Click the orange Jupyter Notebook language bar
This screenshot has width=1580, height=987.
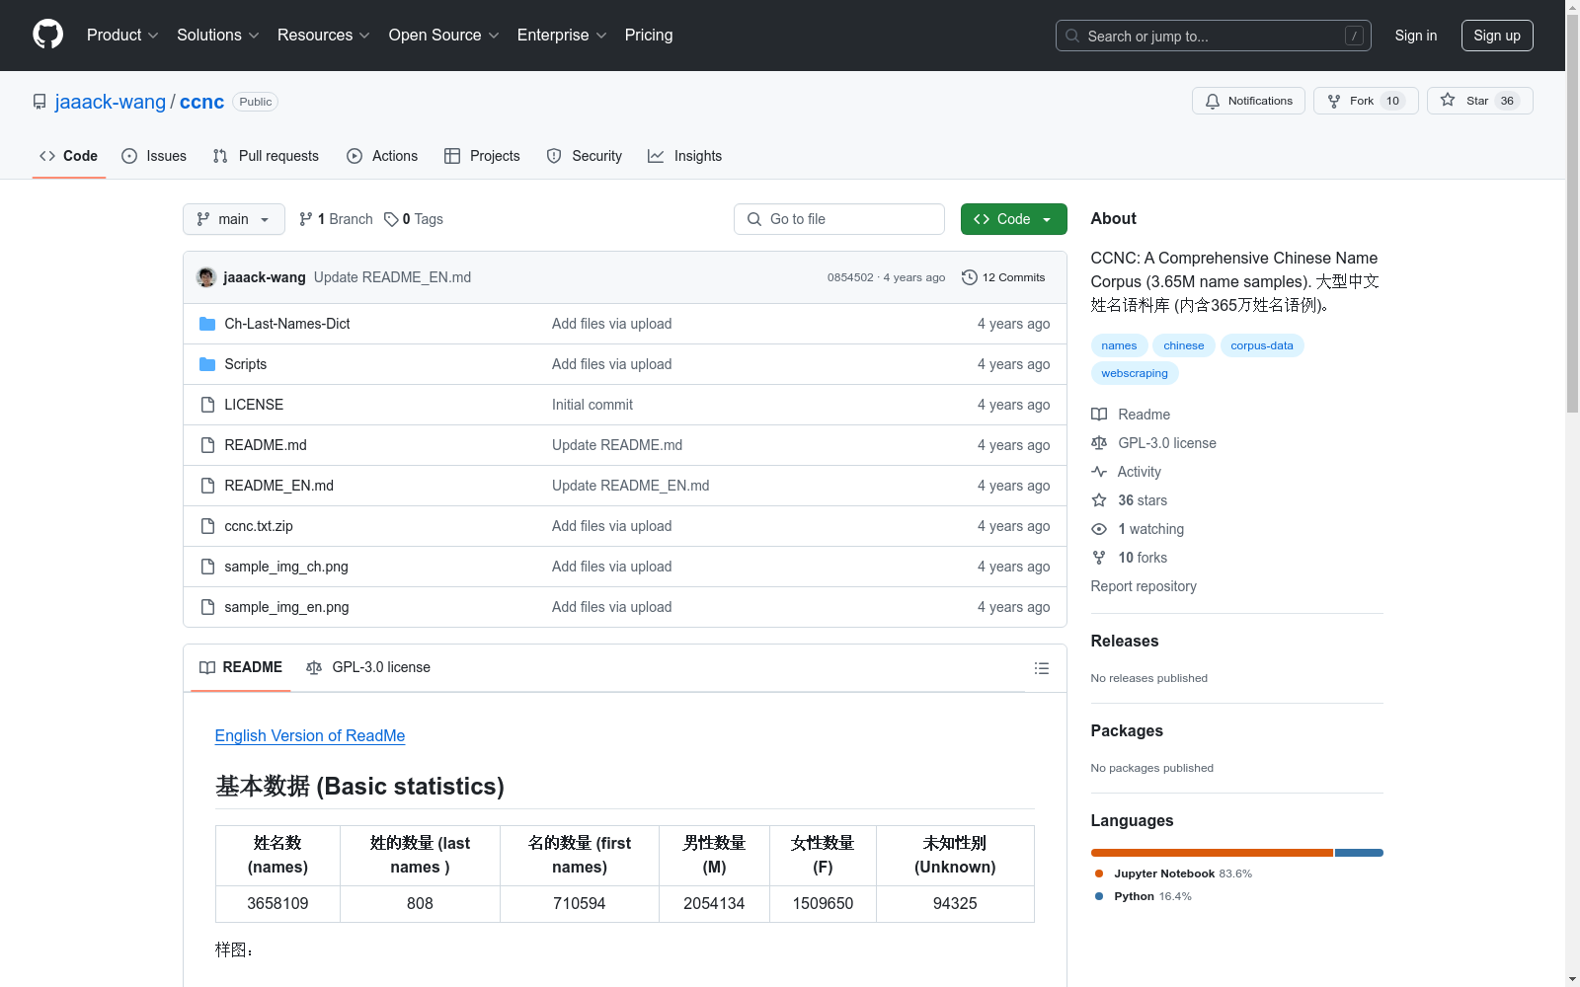[x=1212, y=853]
